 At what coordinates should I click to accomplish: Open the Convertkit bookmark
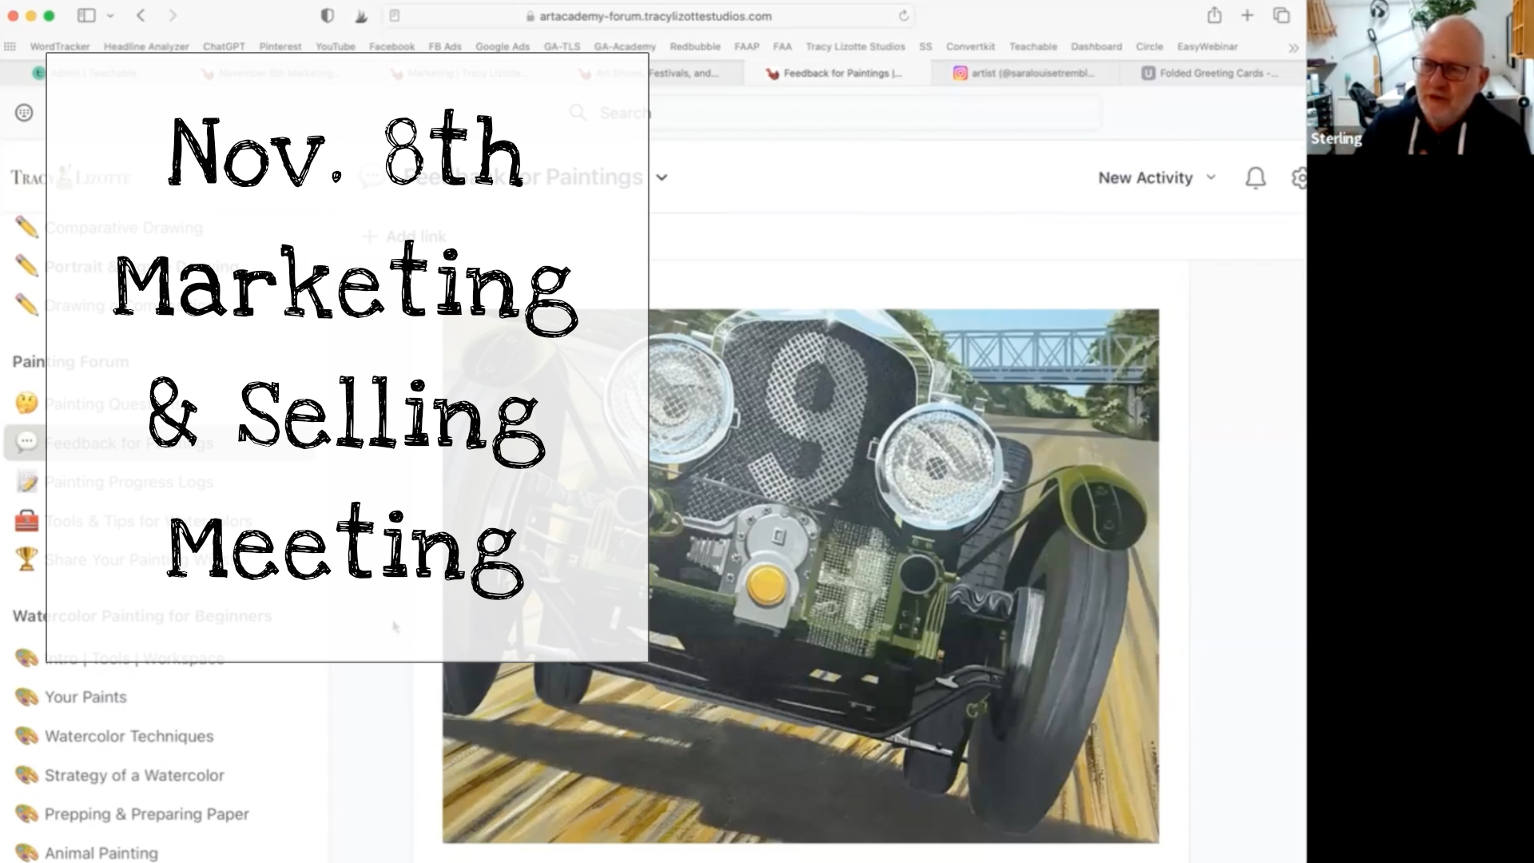tap(971, 46)
